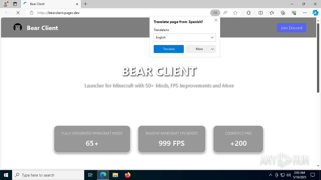Expand the Translate to English dropdown

tap(185, 37)
